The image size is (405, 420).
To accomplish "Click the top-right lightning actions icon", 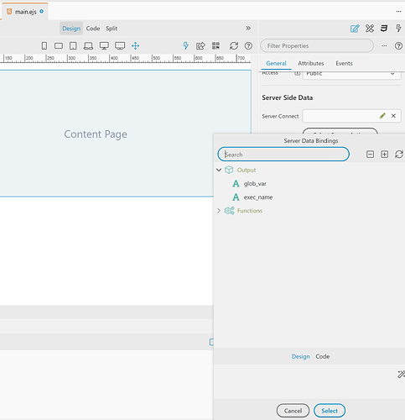I will pos(398,29).
